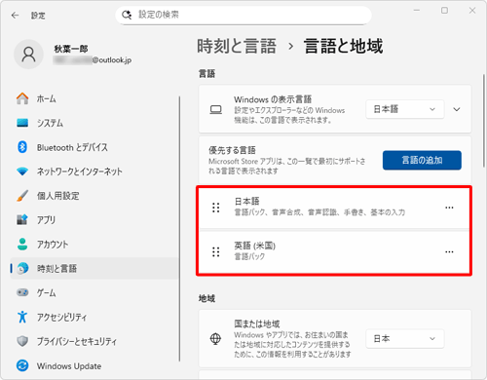Viewport: 487px width, 380px height.
Task: Click the システム monitor icon
Action: pyautogui.click(x=22, y=123)
